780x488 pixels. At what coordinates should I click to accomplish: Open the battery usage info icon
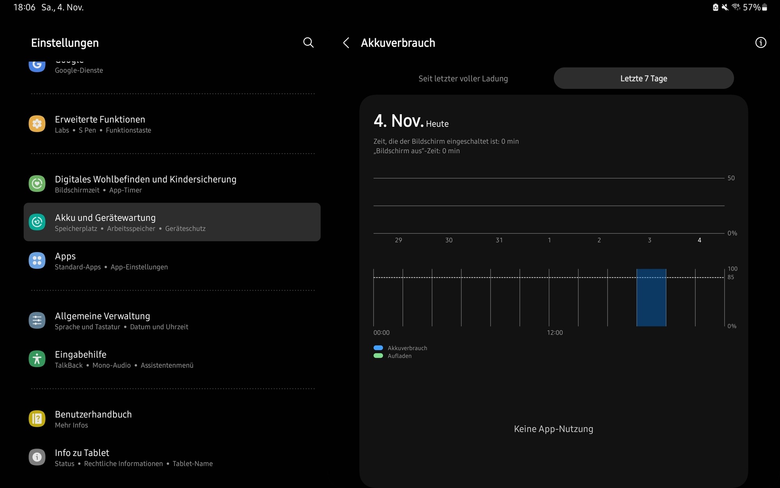(760, 43)
